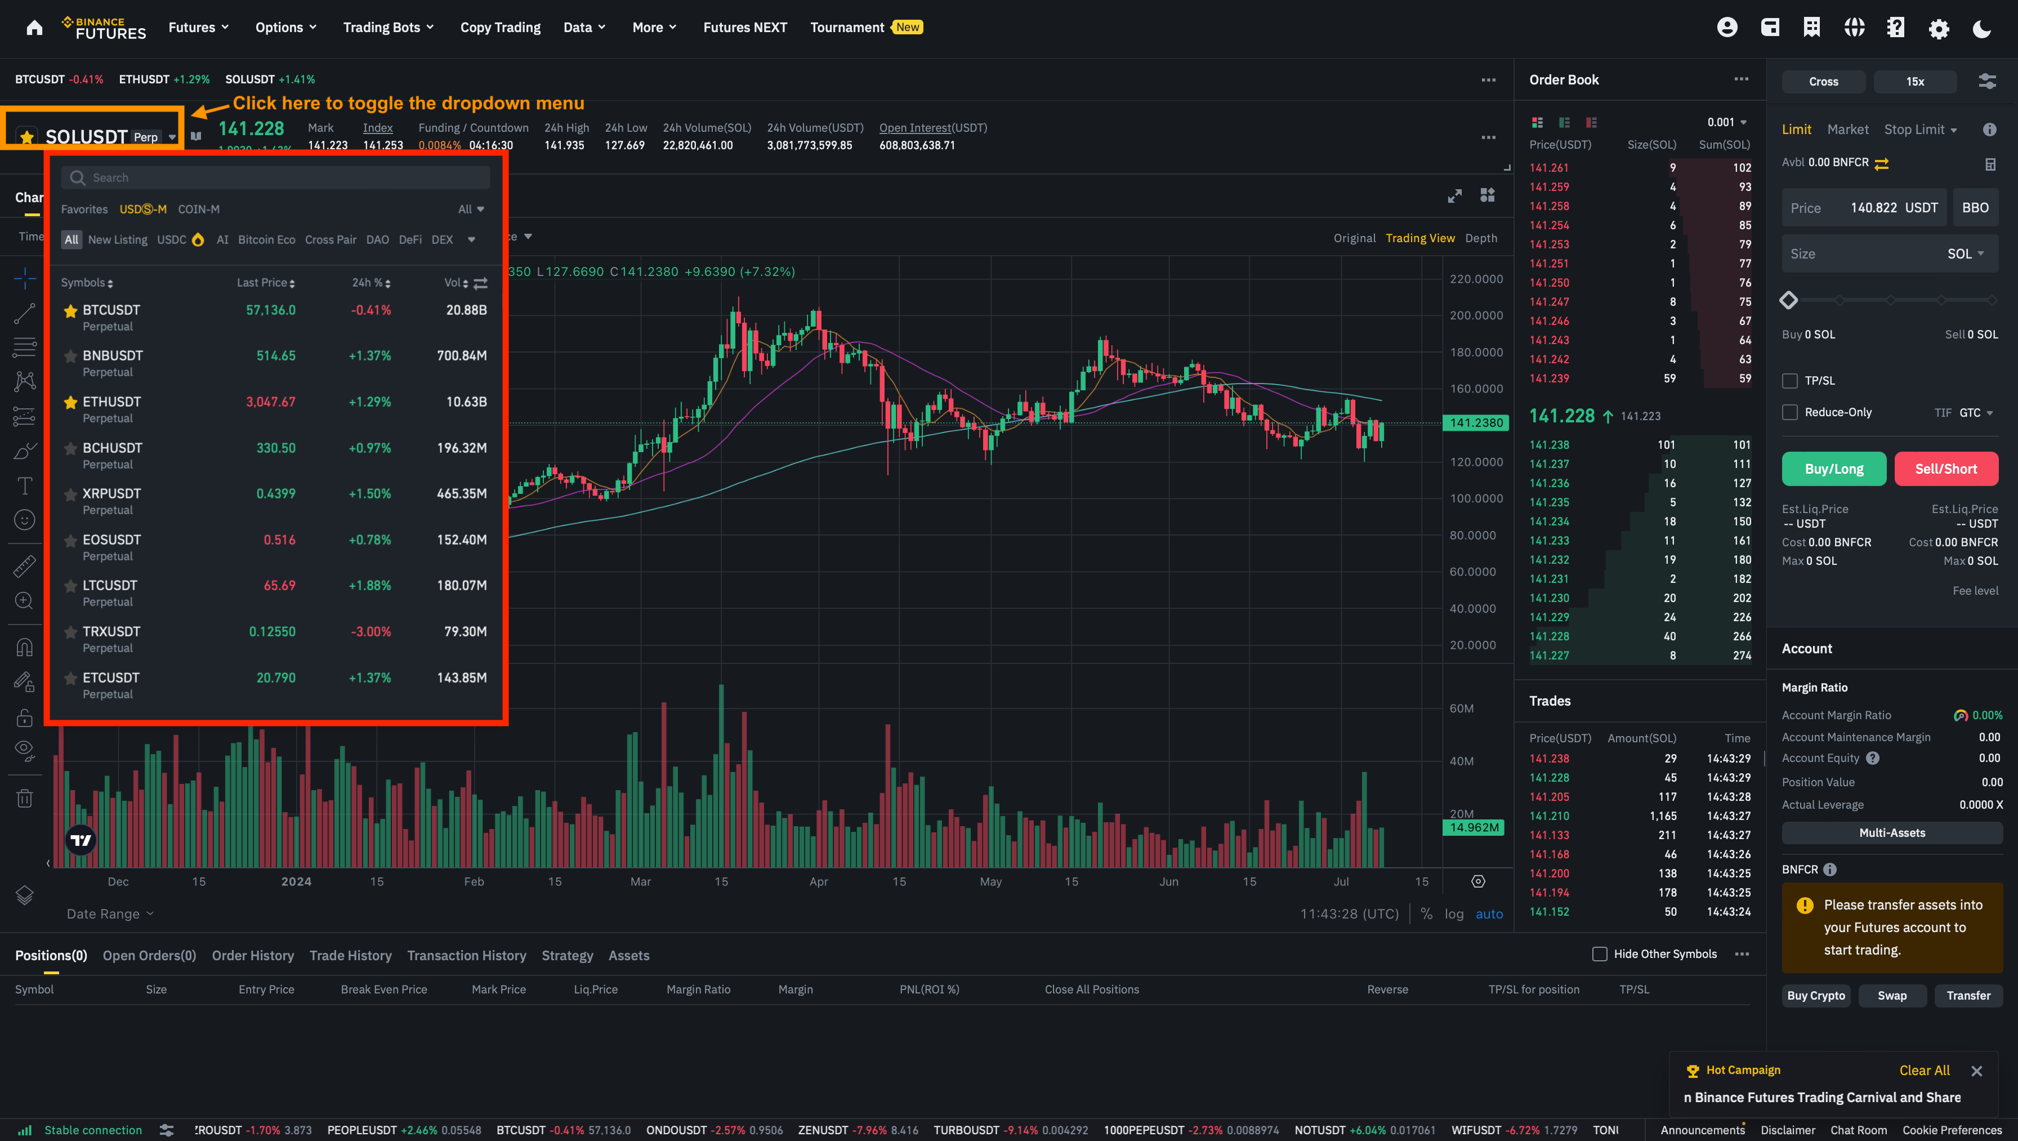The height and width of the screenshot is (1141, 2018).
Task: Select the emoji sticker tool
Action: click(24, 520)
